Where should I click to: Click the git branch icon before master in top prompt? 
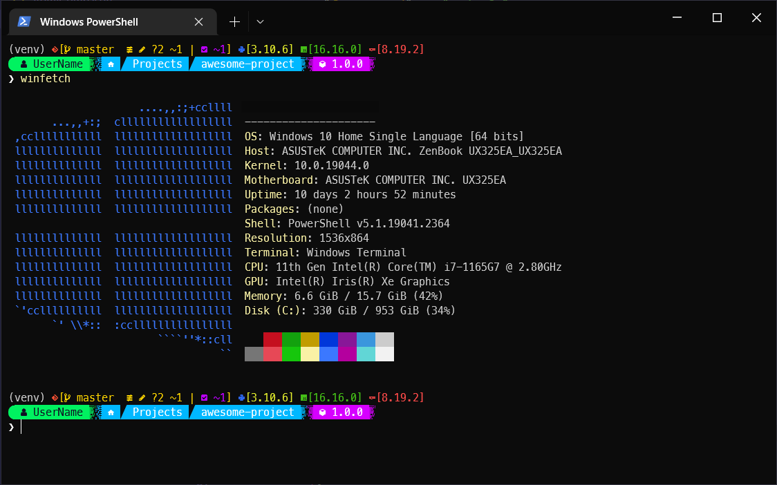[x=67, y=50]
